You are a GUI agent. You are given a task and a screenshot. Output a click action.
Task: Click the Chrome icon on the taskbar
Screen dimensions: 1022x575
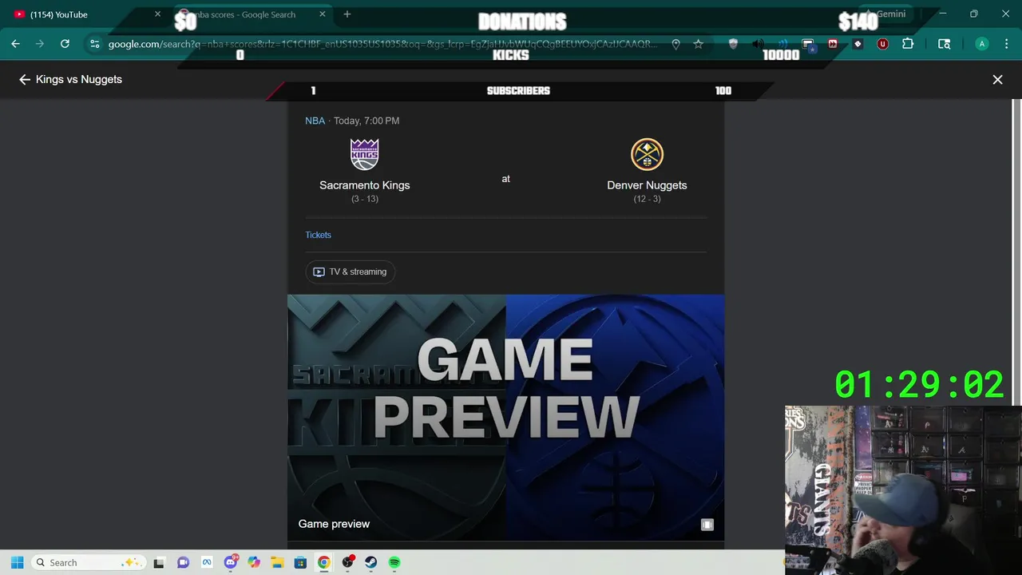click(x=323, y=562)
